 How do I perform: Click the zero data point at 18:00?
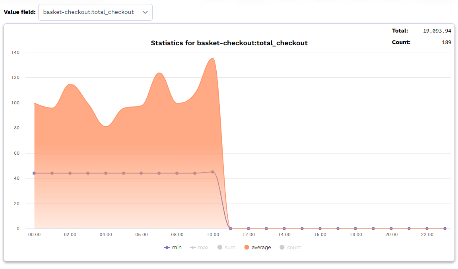[x=355, y=229]
